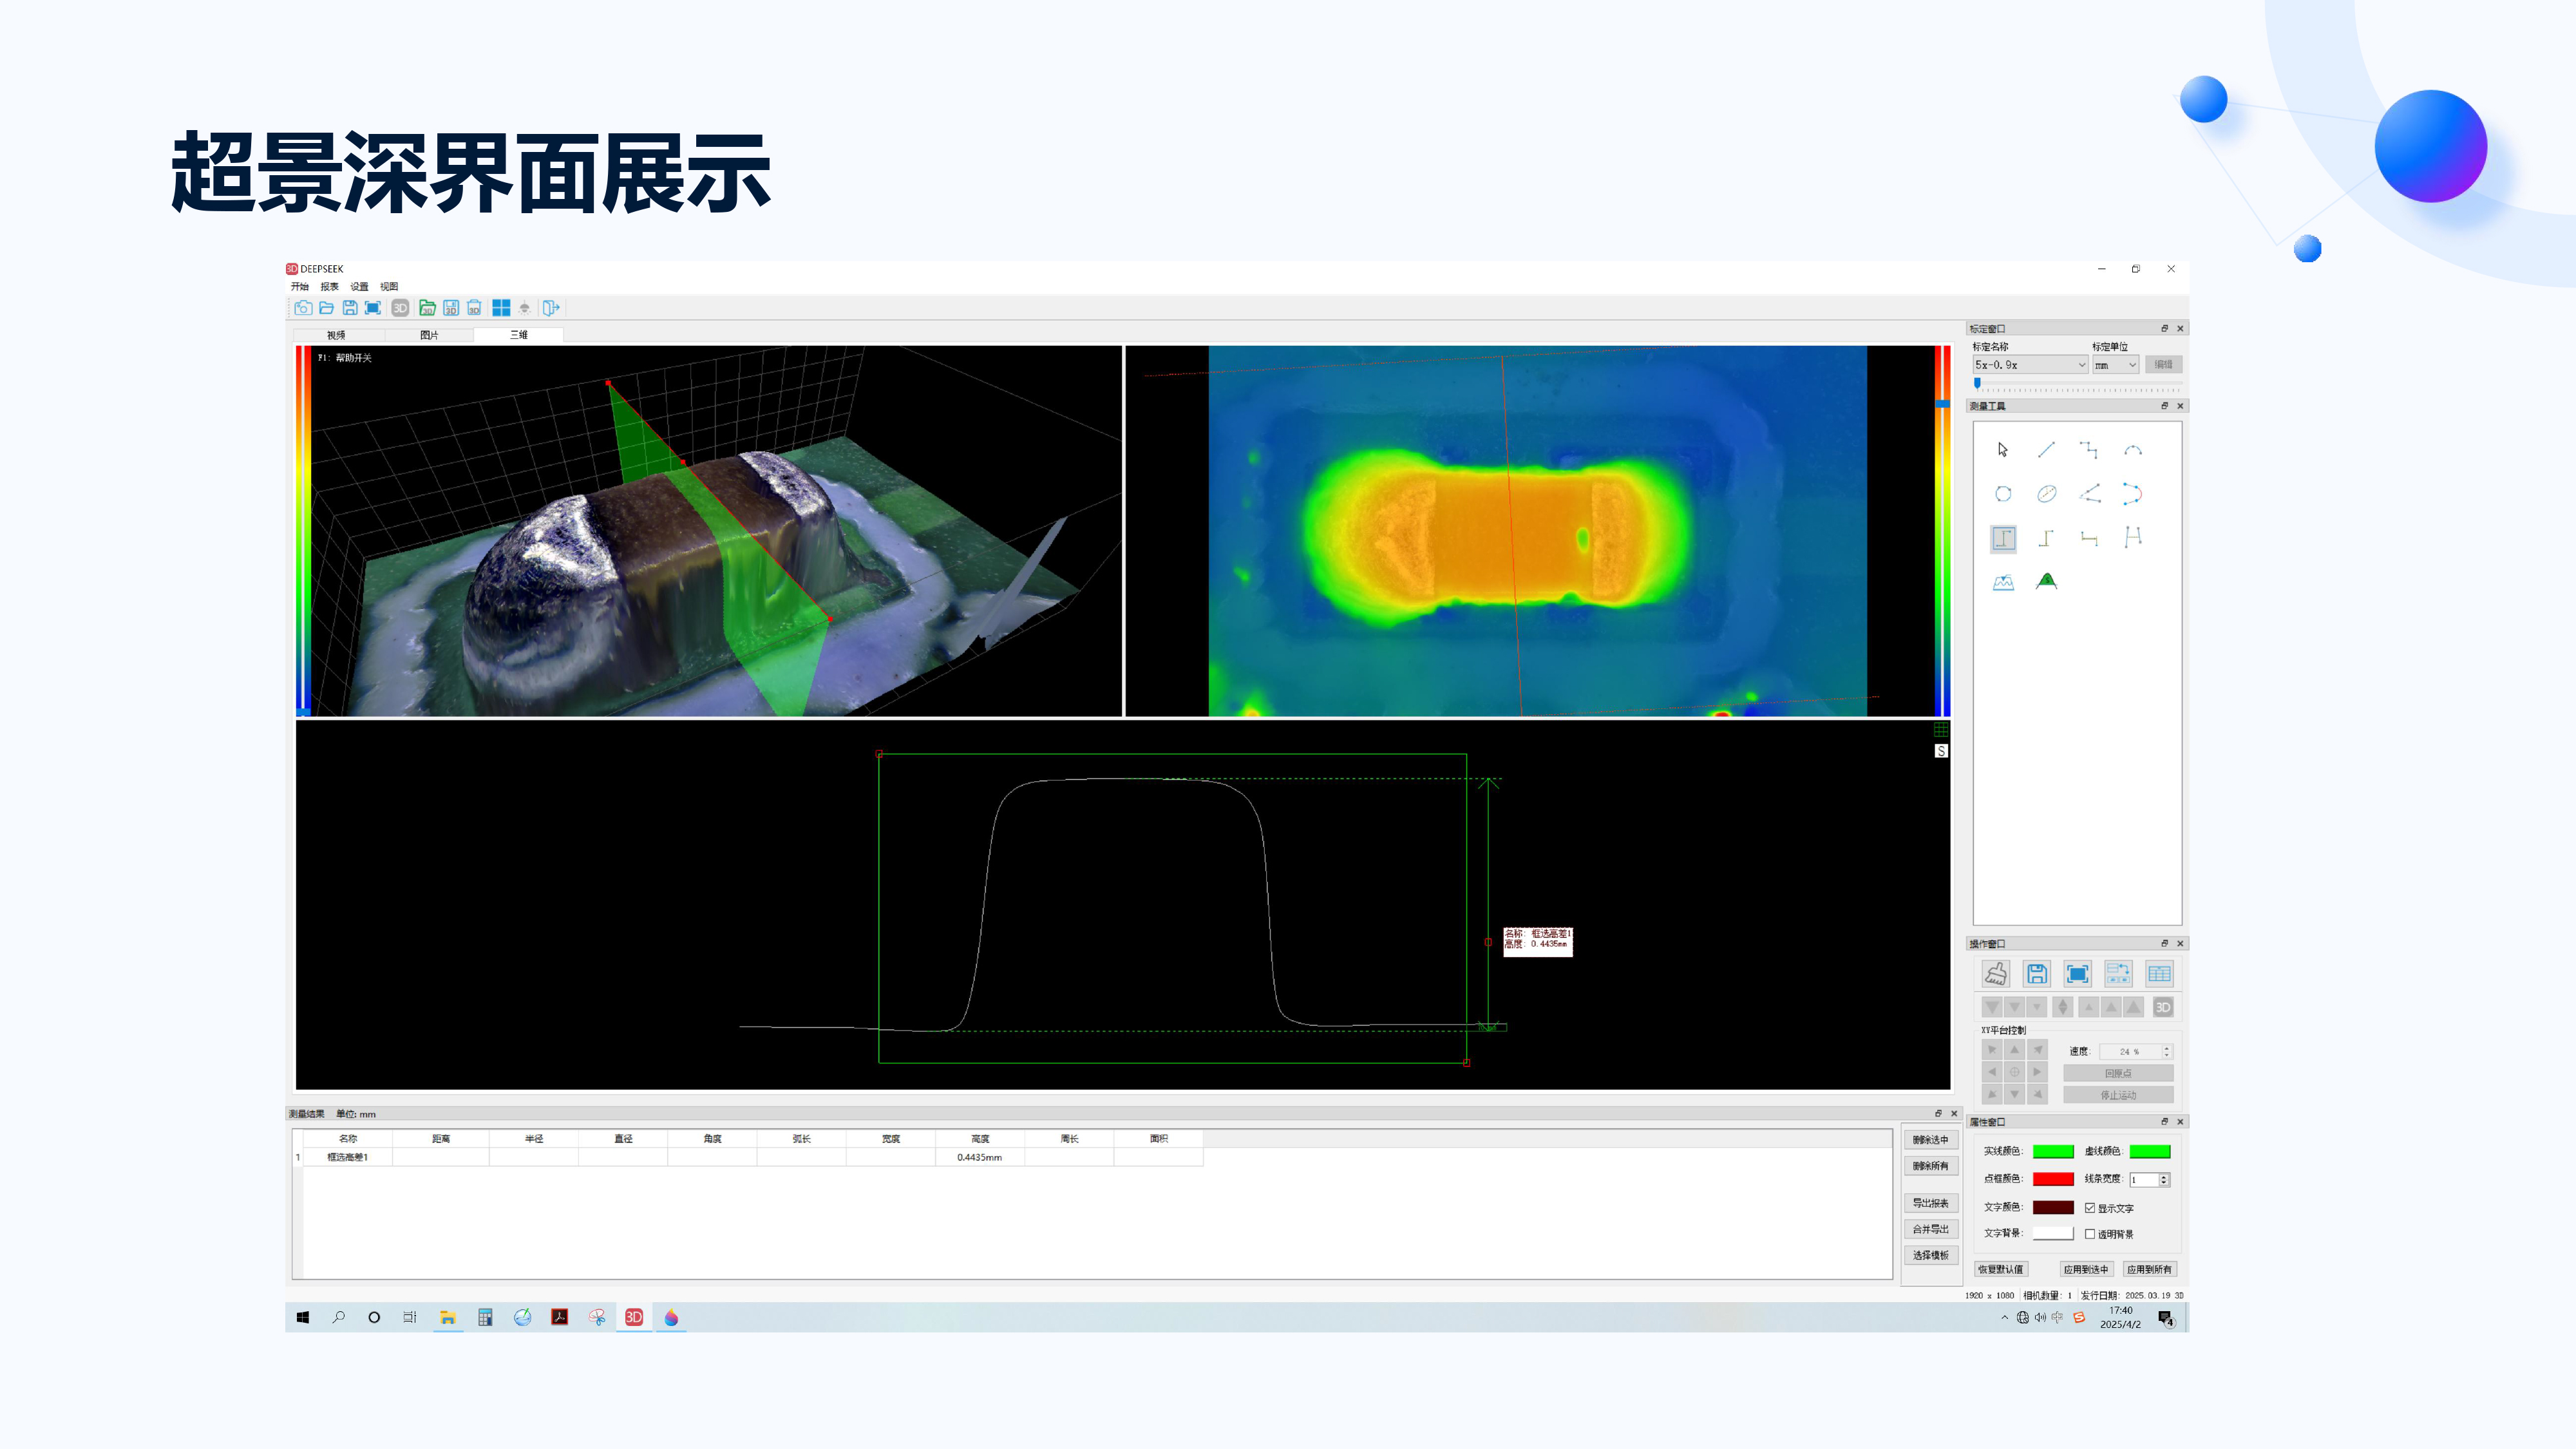Viewport: 2576px width, 1449px height.
Task: Uncheck the 显示文字 checkbox
Action: (x=2090, y=1208)
